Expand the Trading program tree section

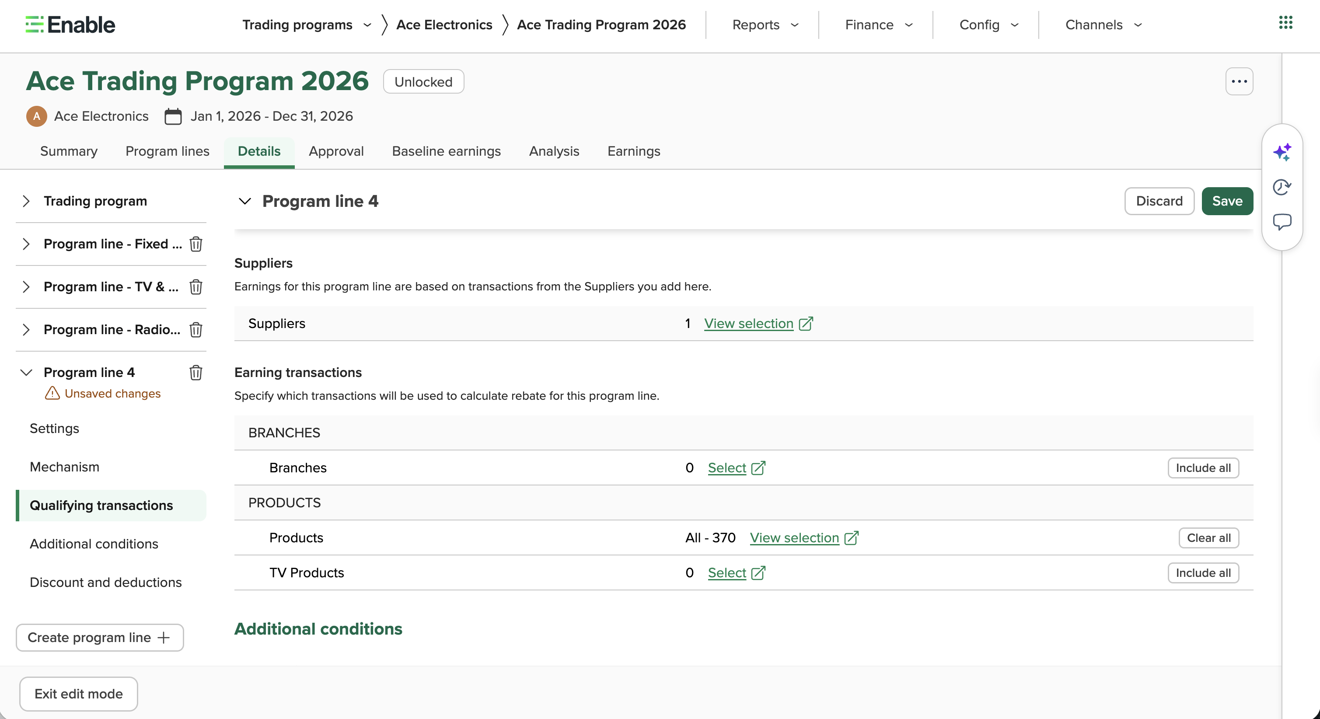tap(26, 202)
